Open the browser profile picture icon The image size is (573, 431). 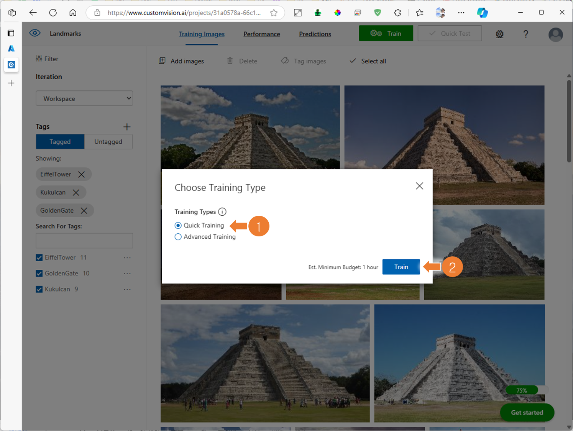click(440, 13)
